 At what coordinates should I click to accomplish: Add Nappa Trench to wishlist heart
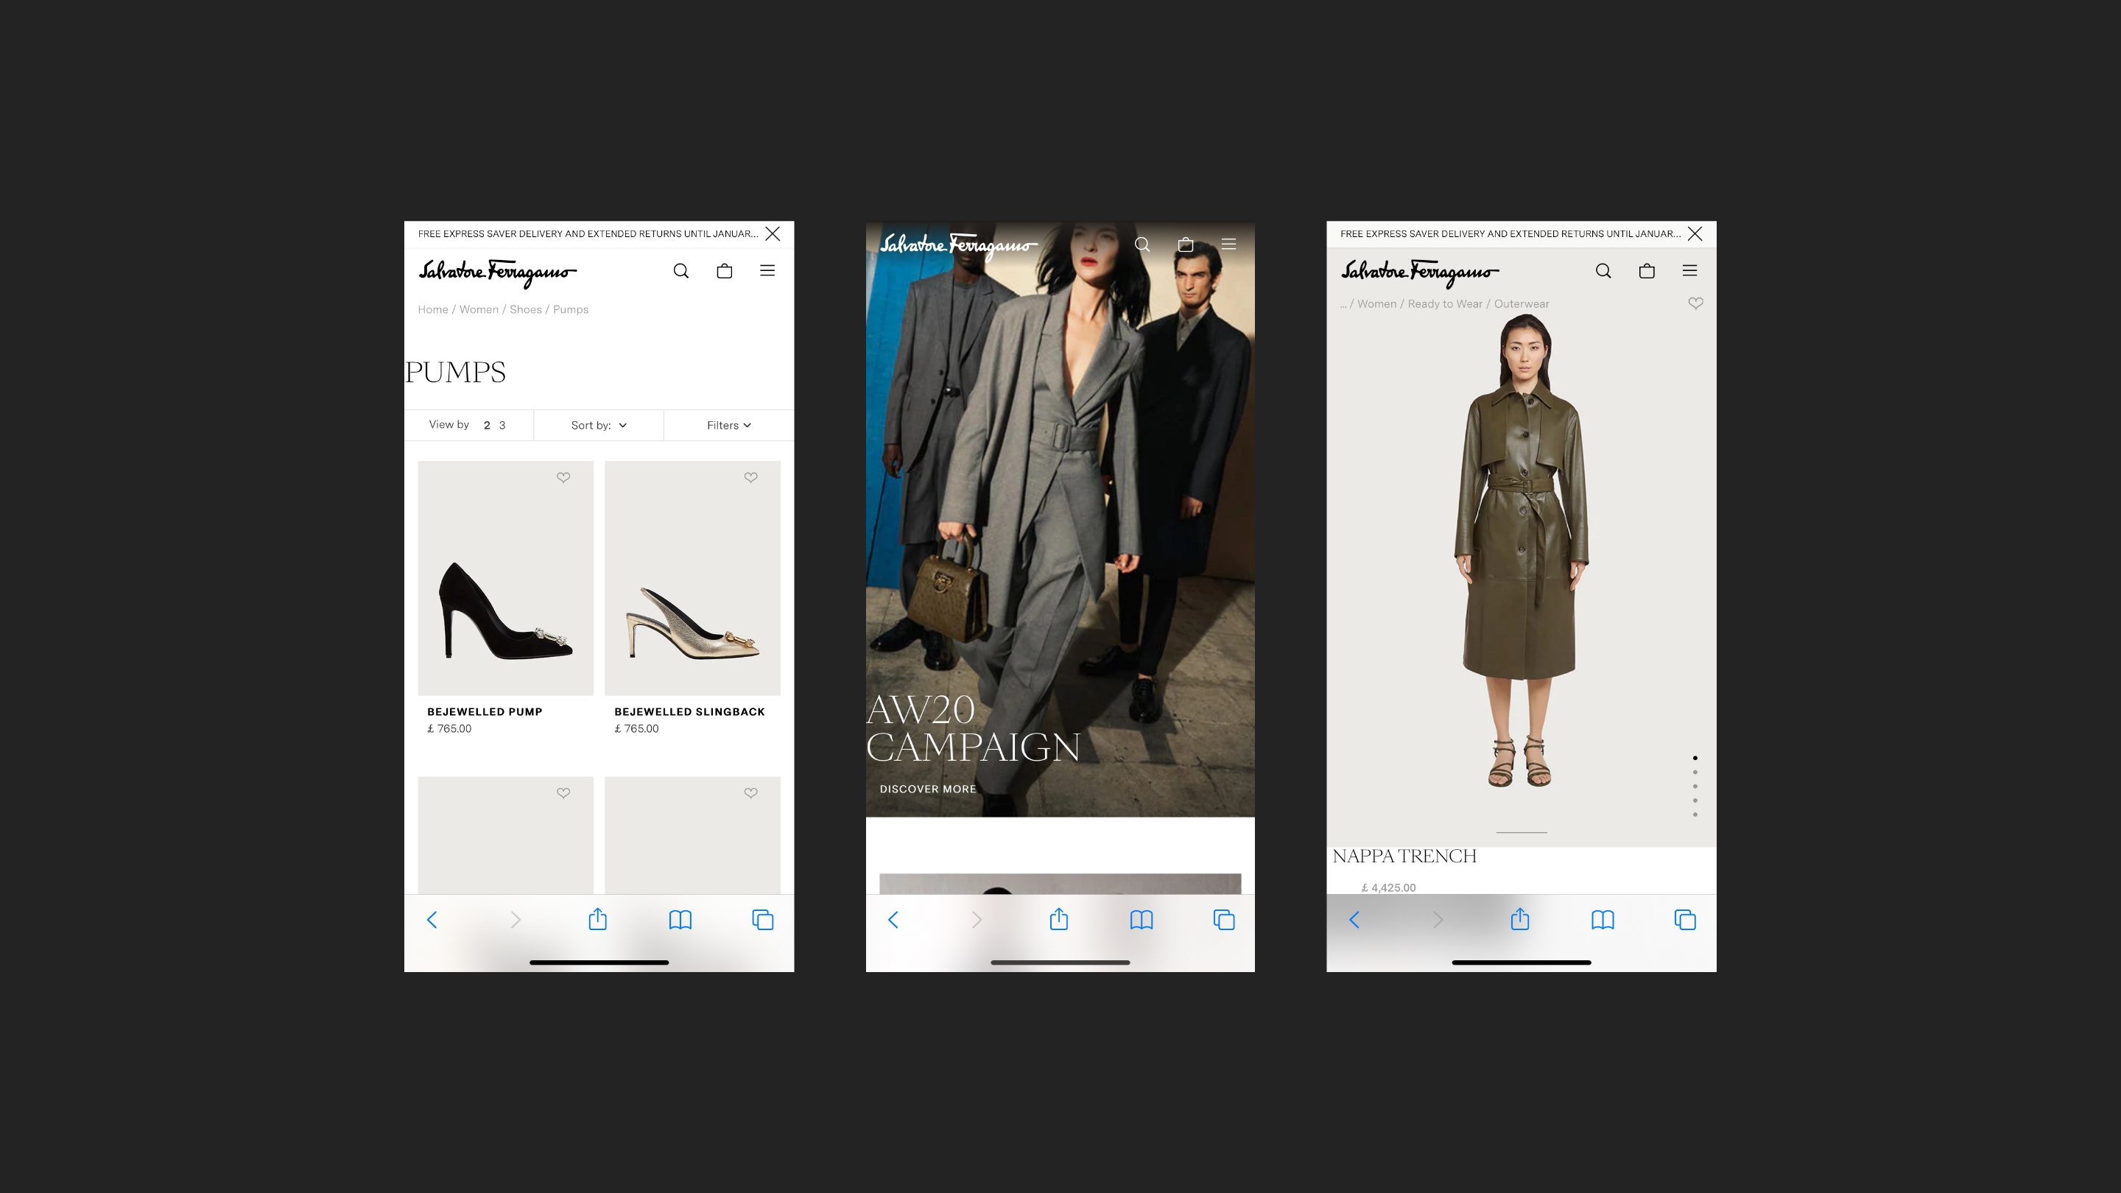[x=1695, y=303]
